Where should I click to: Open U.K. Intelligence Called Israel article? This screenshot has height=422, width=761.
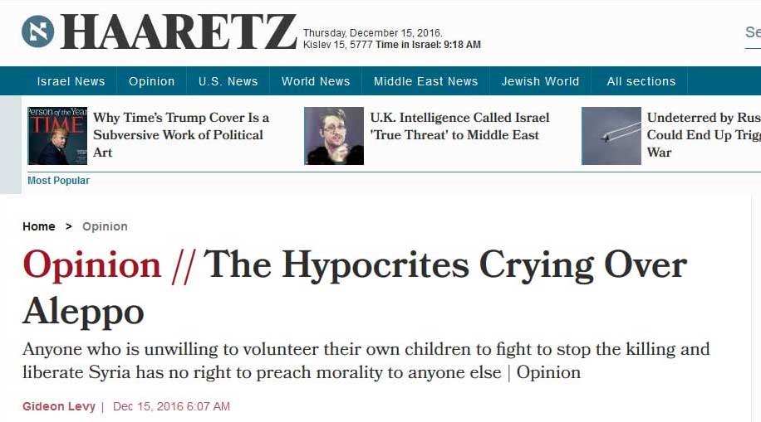pos(459,127)
